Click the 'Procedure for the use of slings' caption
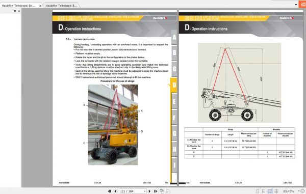Screen dimensions: 306x194 (x=117, y=81)
